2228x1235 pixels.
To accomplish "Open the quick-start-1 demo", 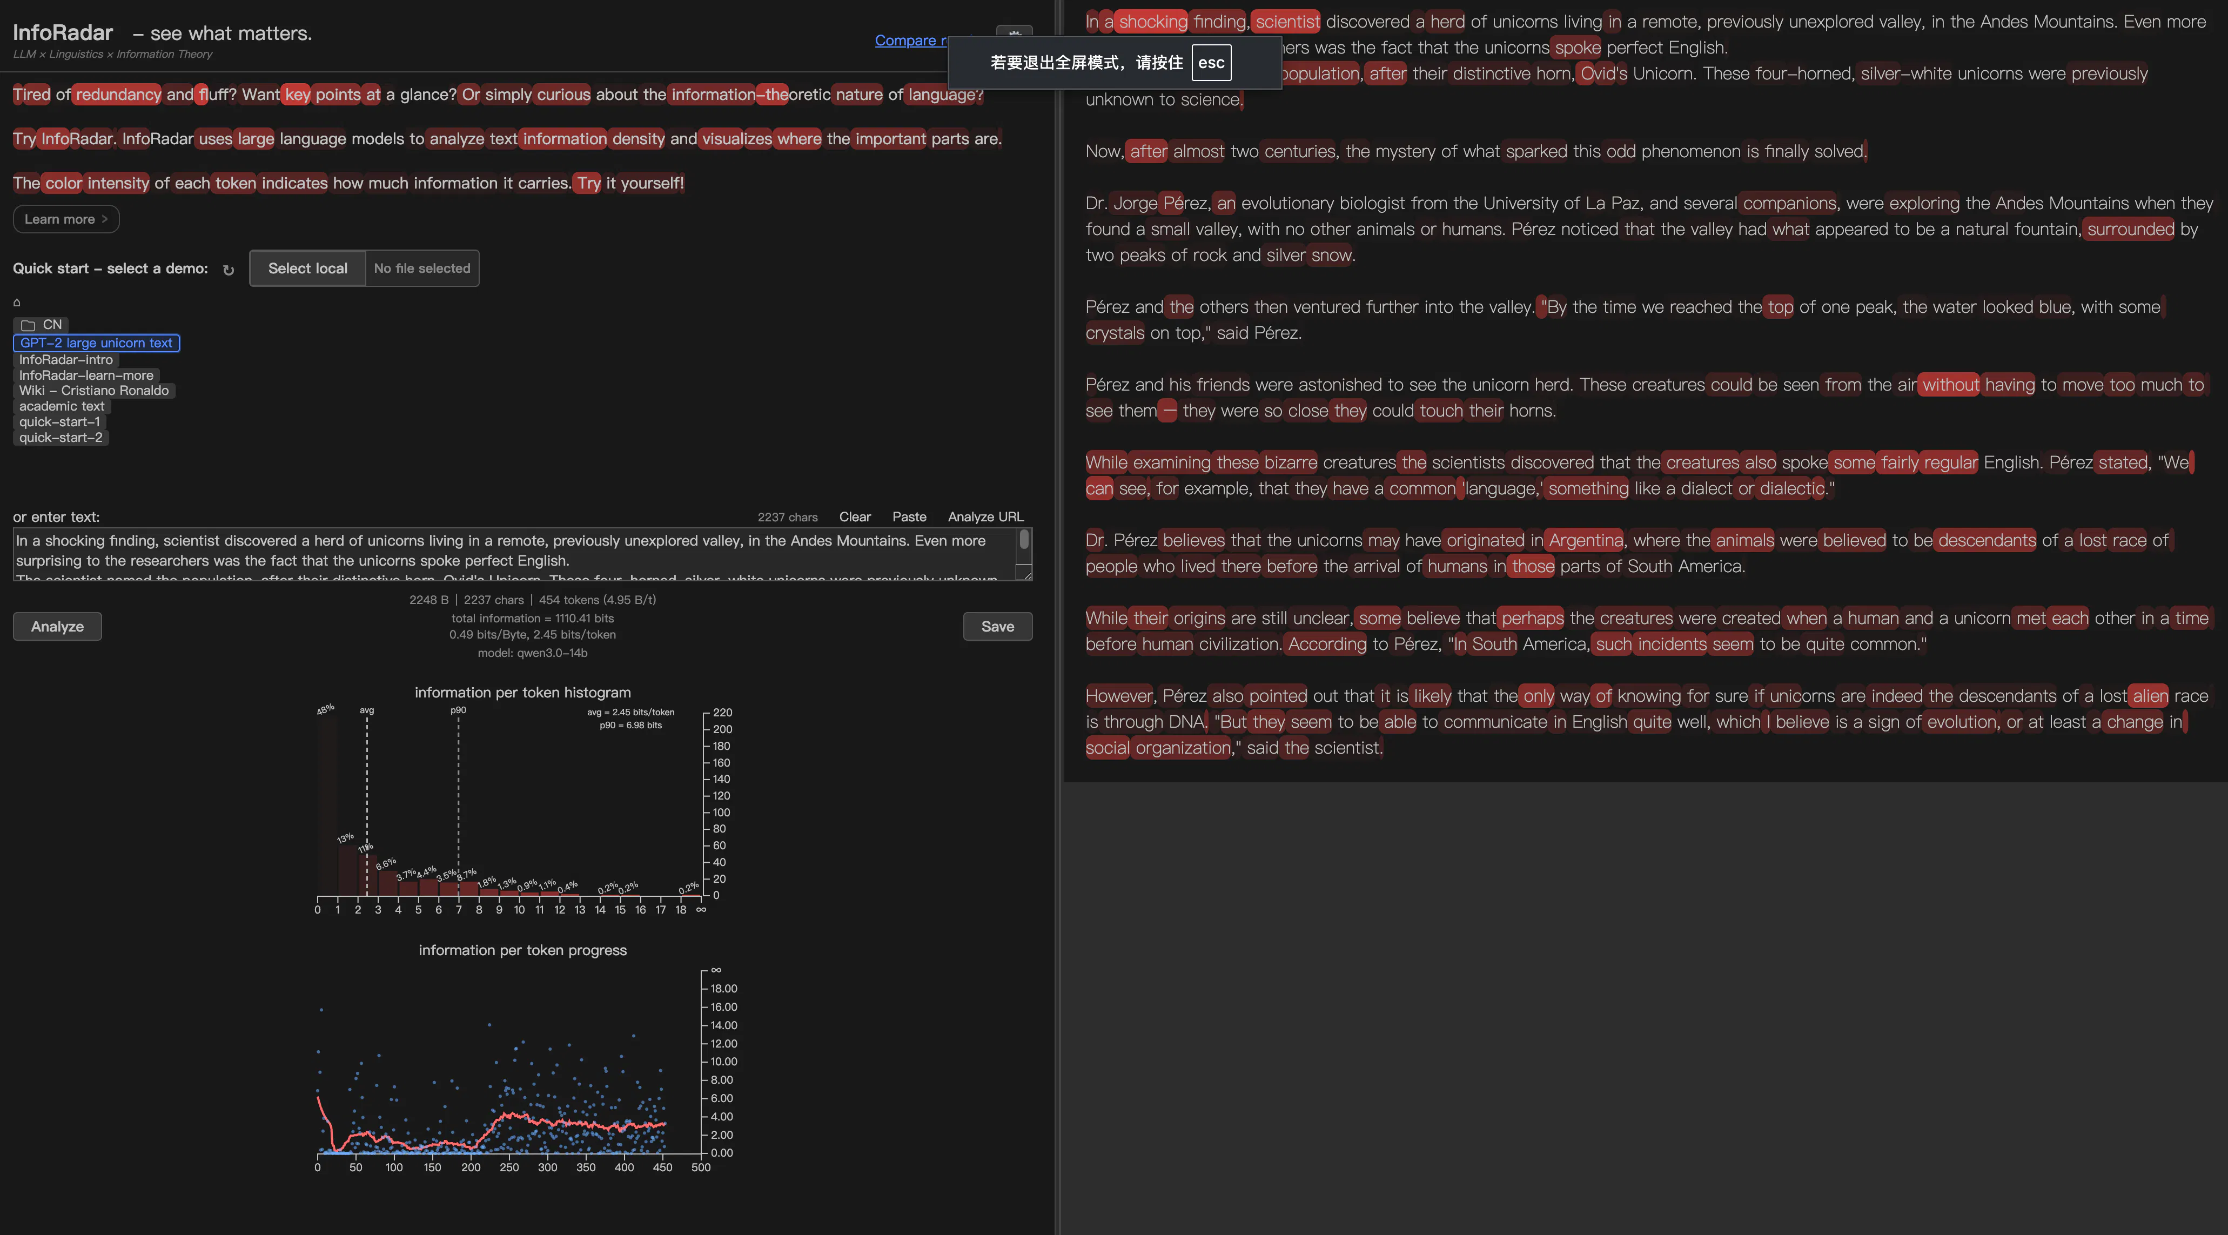I will 59,422.
